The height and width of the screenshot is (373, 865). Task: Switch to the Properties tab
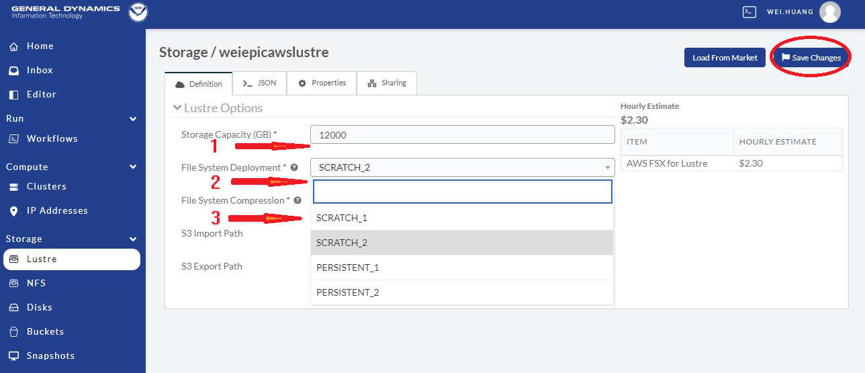[x=322, y=83]
